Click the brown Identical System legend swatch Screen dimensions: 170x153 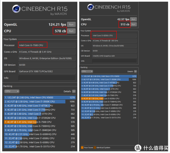tap(95, 147)
